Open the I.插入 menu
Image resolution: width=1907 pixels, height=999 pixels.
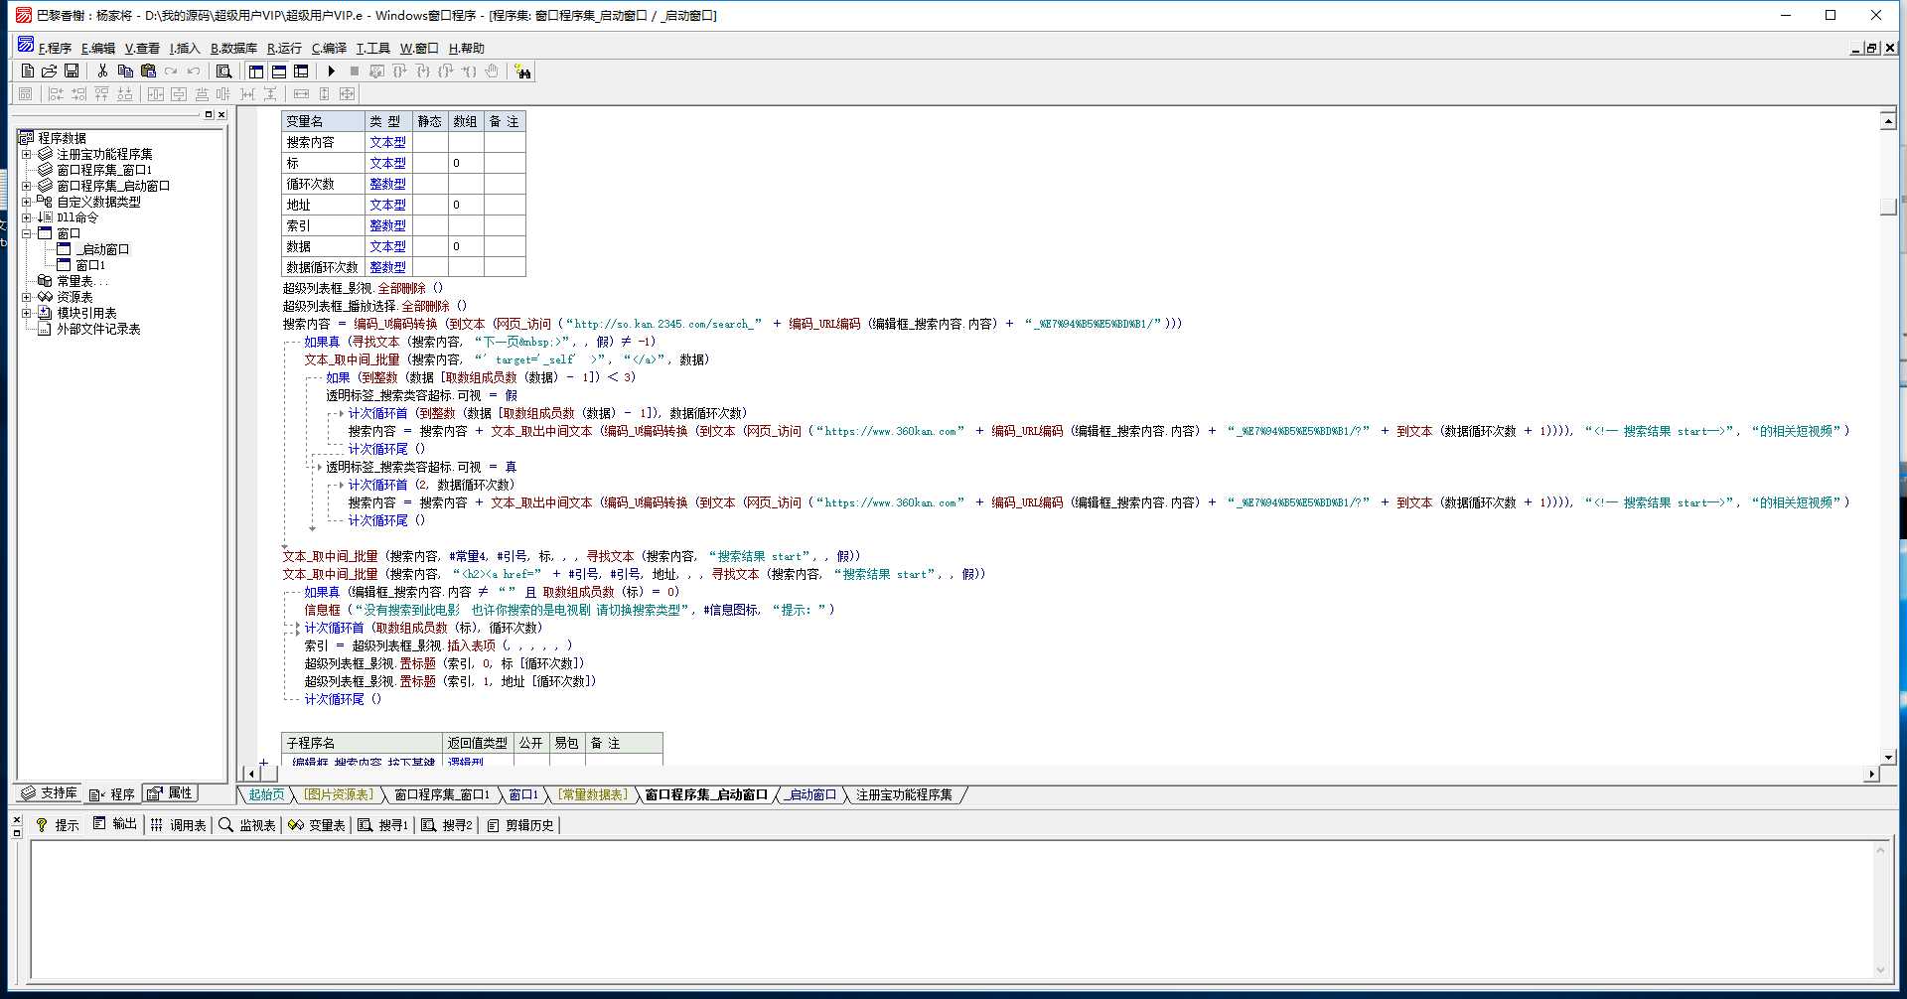pyautogui.click(x=185, y=48)
